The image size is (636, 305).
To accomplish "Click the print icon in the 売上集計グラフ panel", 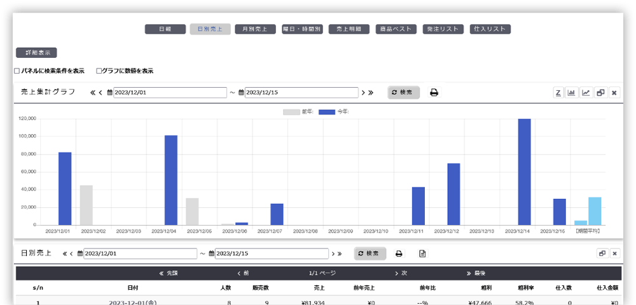I will (x=434, y=93).
